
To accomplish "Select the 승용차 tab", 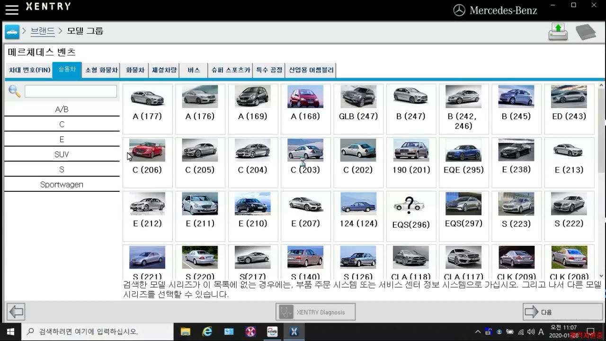I will pos(67,70).
